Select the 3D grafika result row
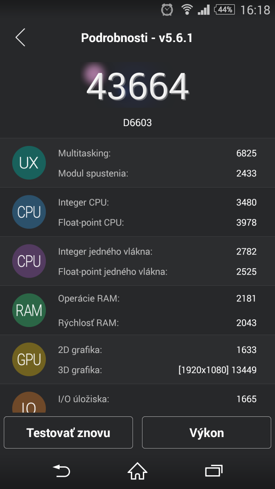This screenshot has height=489, width=275. click(157, 370)
